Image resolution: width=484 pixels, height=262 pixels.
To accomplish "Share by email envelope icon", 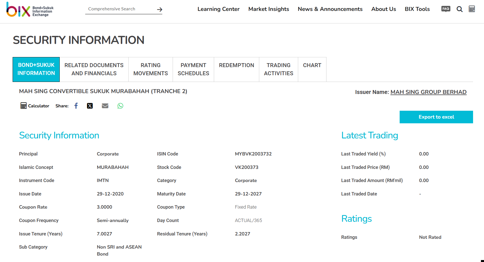I will pyautogui.click(x=105, y=106).
